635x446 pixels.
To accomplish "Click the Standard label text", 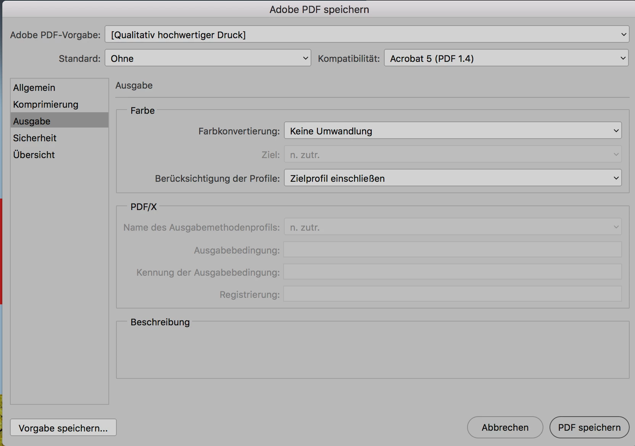I will click(79, 58).
